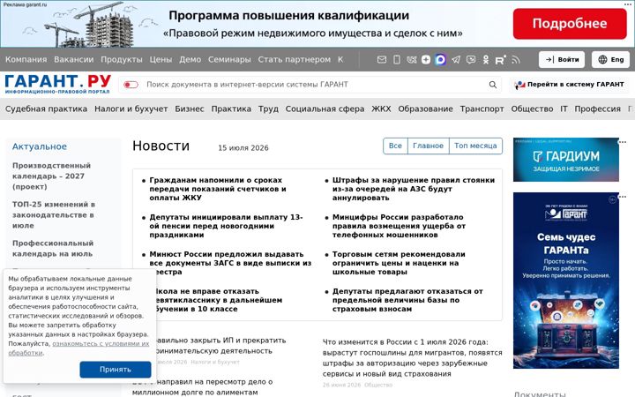Open Стать партнером in top menu
The width and height of the screenshot is (635, 397).
click(x=294, y=60)
